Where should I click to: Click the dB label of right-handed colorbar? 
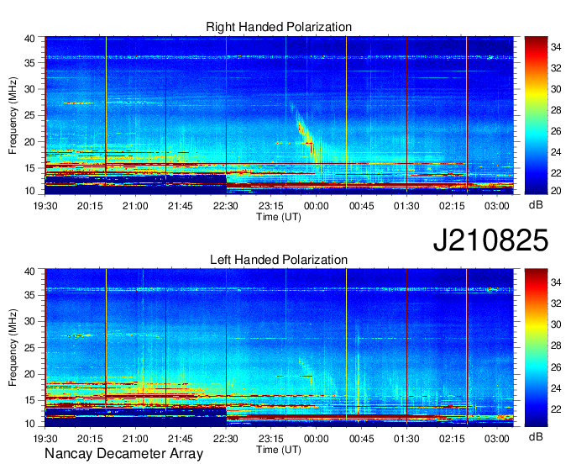click(x=536, y=205)
